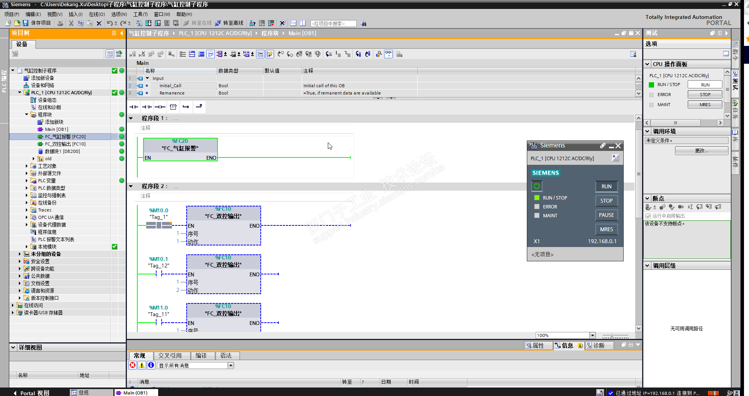This screenshot has width=749, height=396.
Task: Select the FC_气缸报警 block in network 1
Action: coord(180,149)
